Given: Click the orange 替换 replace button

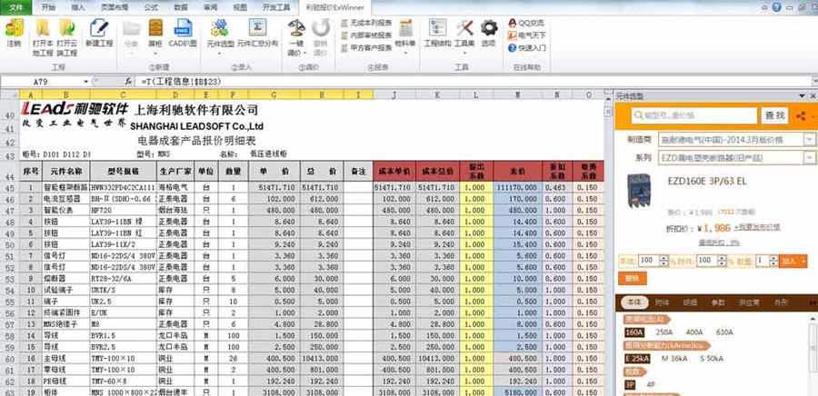Looking at the screenshot, I should click(x=633, y=278).
